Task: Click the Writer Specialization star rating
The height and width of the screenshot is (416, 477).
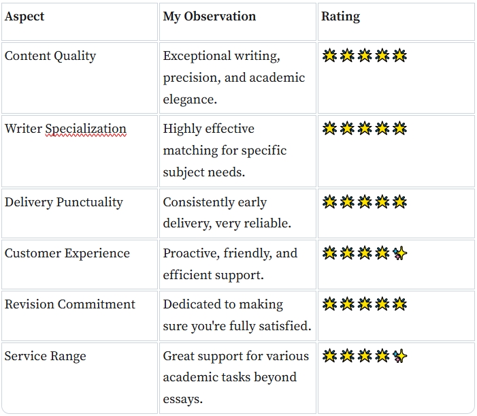Action: click(x=364, y=129)
